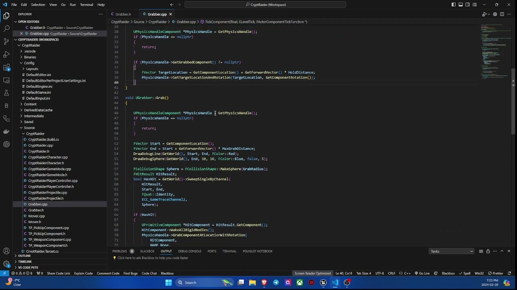Expand the Binaries folder
The height and width of the screenshot is (290, 517).
pos(30,57)
